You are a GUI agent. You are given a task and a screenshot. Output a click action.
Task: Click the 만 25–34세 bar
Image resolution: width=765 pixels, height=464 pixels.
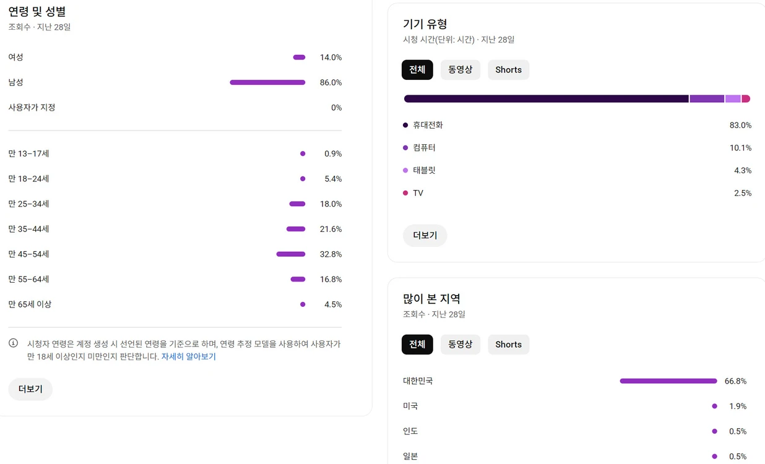(x=297, y=204)
